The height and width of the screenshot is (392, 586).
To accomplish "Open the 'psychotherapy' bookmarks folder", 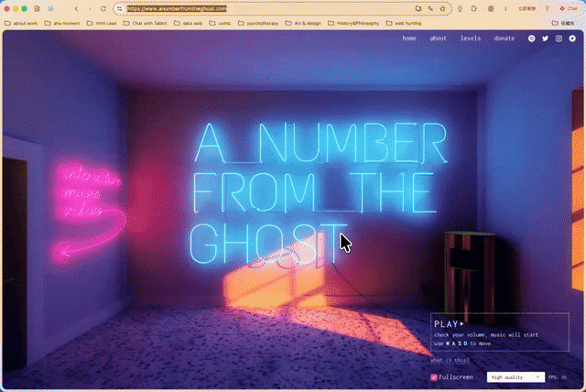I will pyautogui.click(x=258, y=23).
